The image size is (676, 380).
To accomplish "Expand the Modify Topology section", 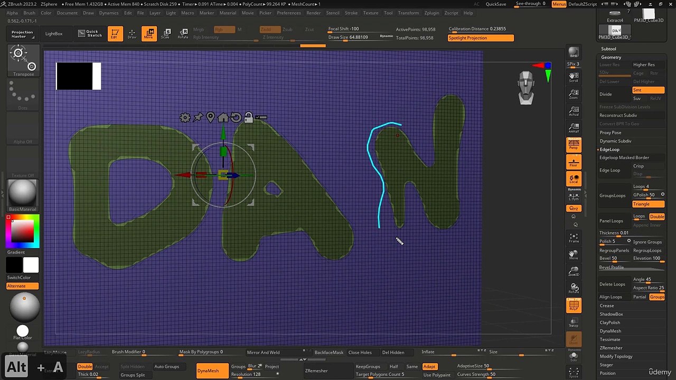I will point(616,356).
